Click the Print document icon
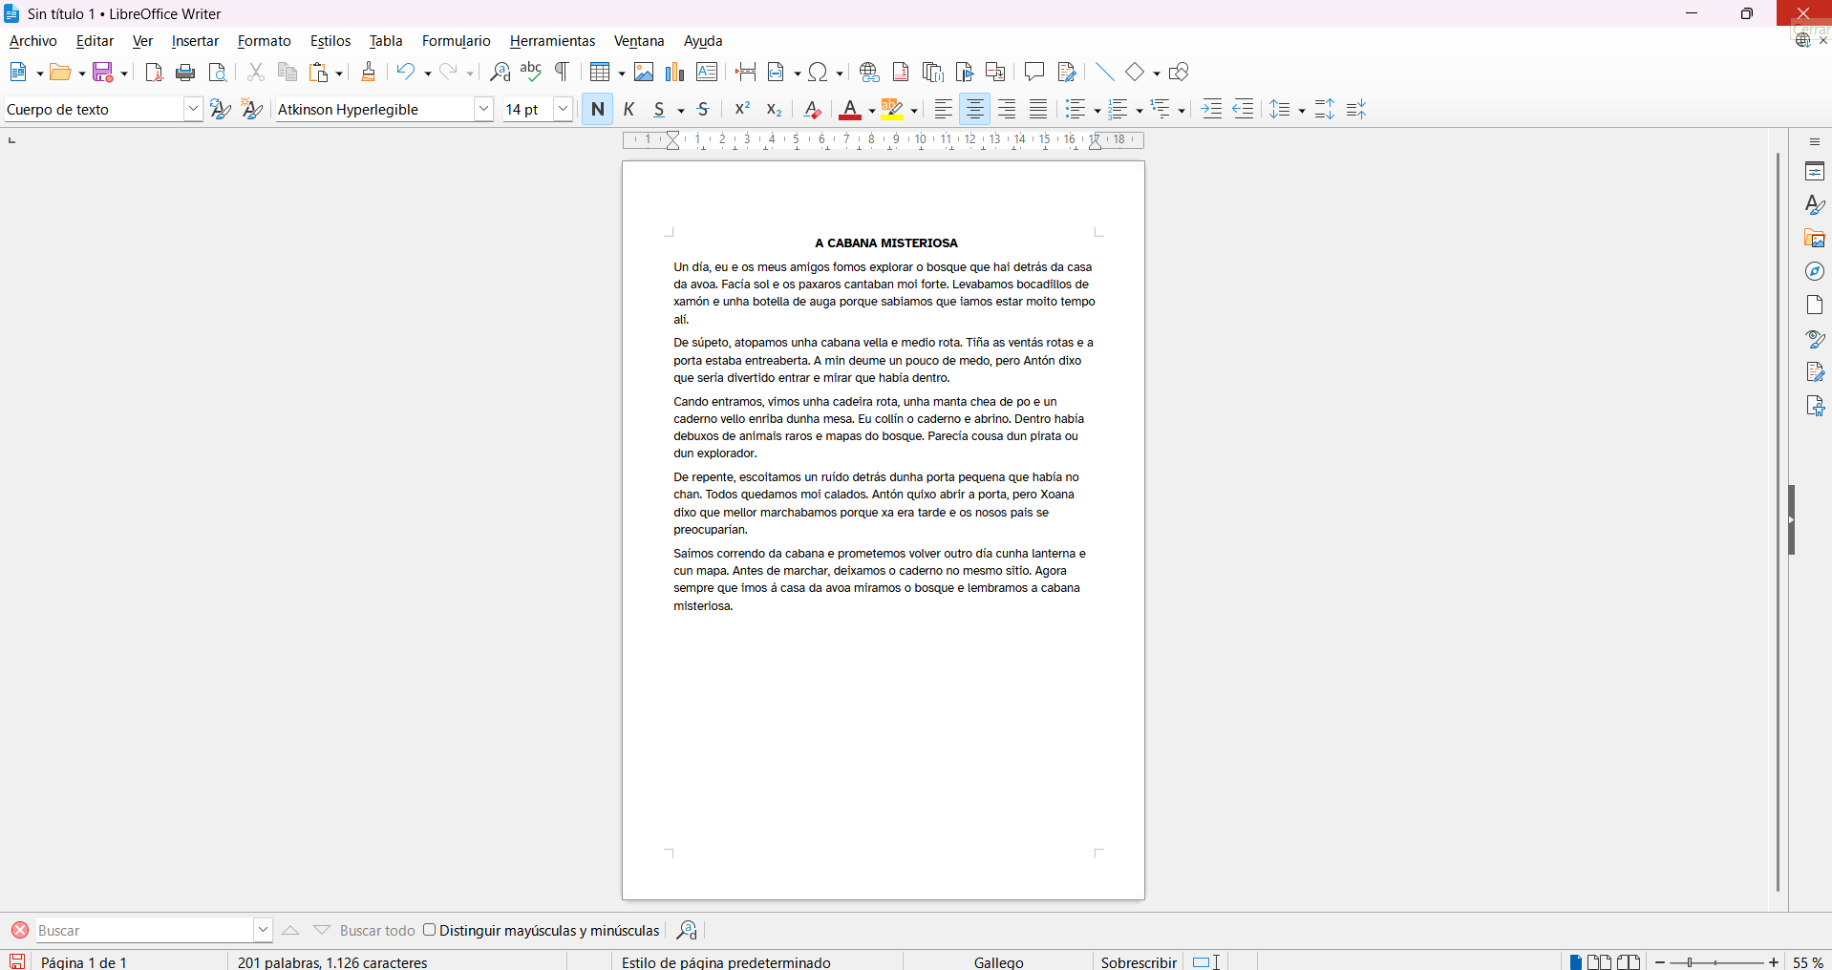This screenshot has height=970, width=1832. 185,73
